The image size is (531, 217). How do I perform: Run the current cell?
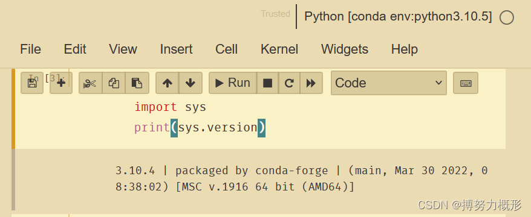233,83
